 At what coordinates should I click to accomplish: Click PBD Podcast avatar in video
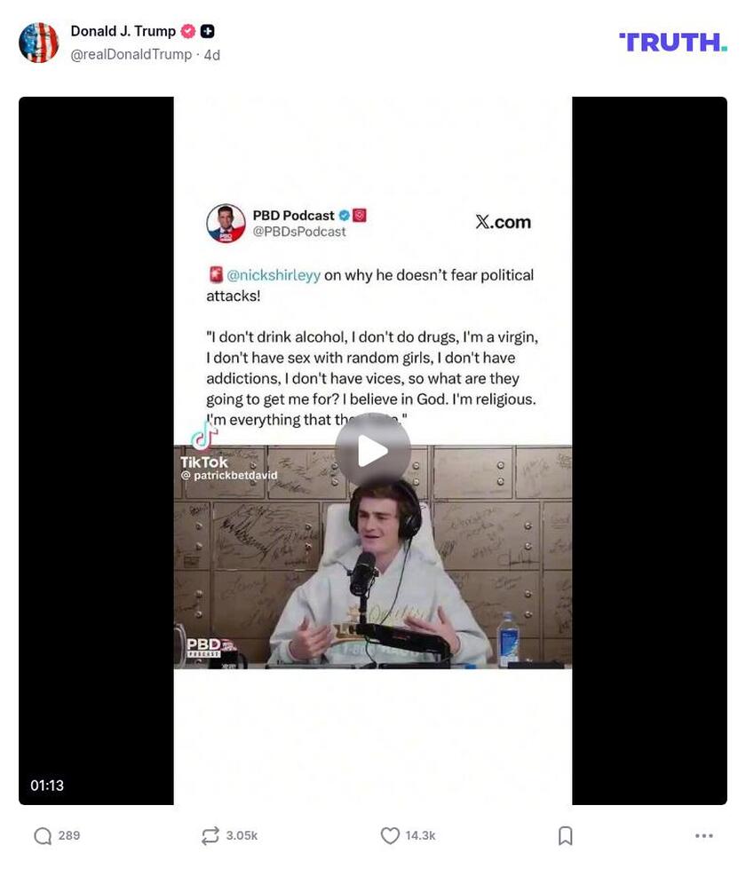point(226,224)
